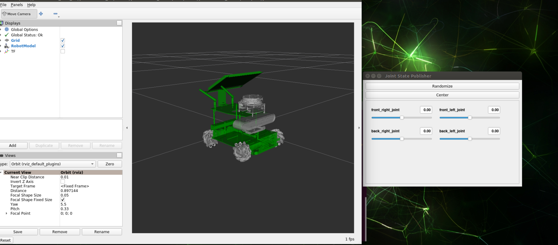The height and width of the screenshot is (245, 558).
Task: Click the Yaw value 5.5
Action: coord(63,204)
